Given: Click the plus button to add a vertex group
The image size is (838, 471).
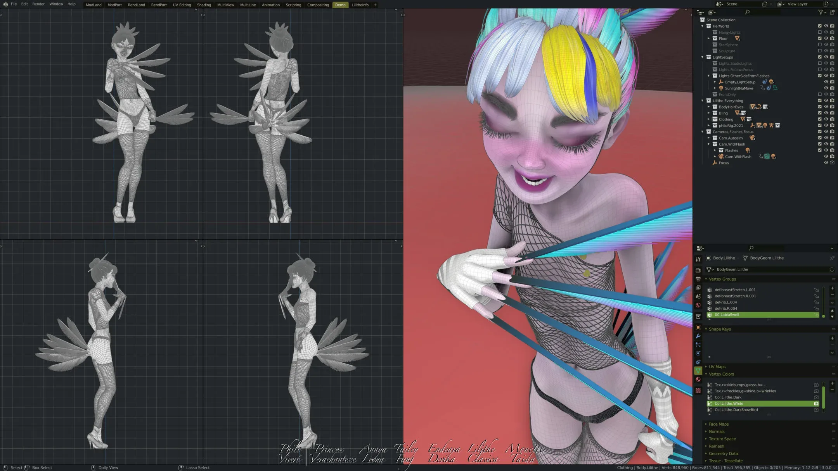Looking at the screenshot, I should coord(832,288).
